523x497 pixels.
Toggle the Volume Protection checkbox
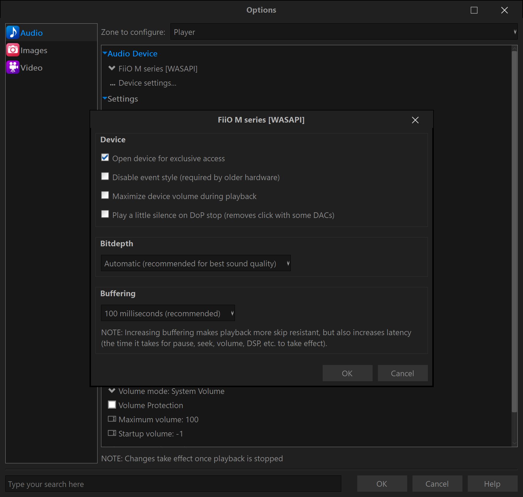pos(112,405)
